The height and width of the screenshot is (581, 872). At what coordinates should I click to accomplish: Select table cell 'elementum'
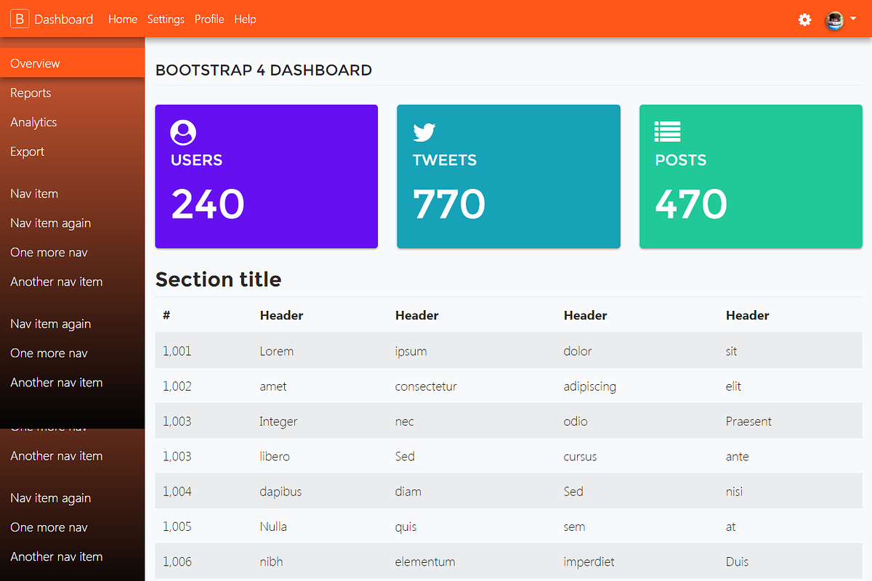(x=425, y=561)
